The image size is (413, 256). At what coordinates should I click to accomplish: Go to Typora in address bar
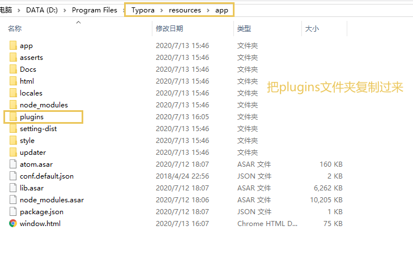pyautogui.click(x=143, y=10)
